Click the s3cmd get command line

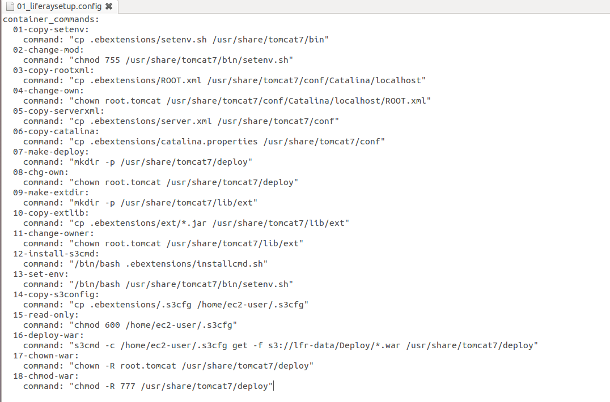click(x=281, y=345)
